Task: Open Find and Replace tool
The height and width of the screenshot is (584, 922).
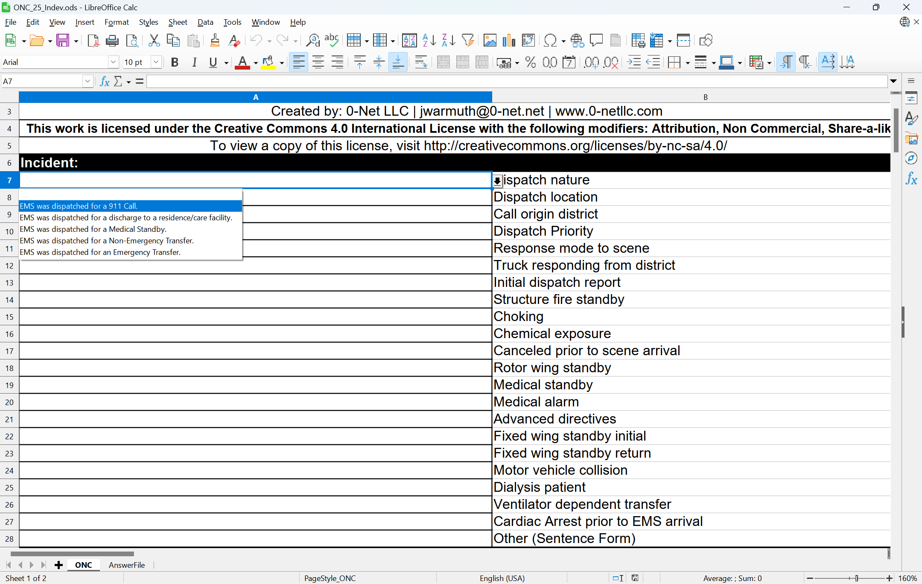Action: (x=313, y=41)
